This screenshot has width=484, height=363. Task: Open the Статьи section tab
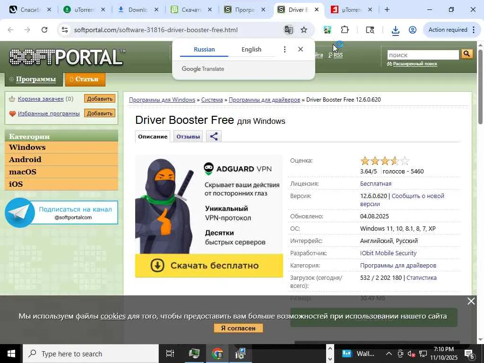(85, 79)
